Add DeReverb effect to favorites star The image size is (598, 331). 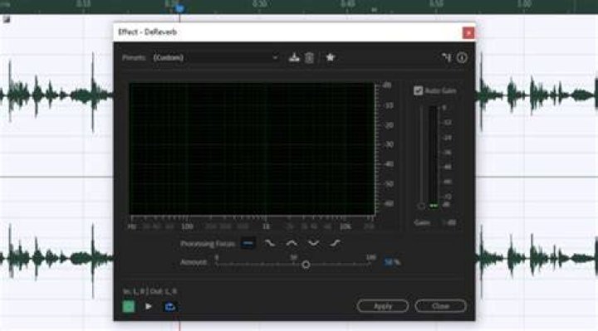tap(330, 57)
